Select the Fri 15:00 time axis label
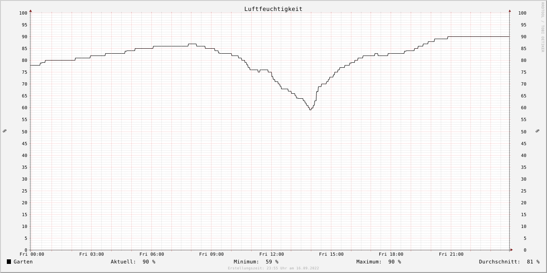 331,254
